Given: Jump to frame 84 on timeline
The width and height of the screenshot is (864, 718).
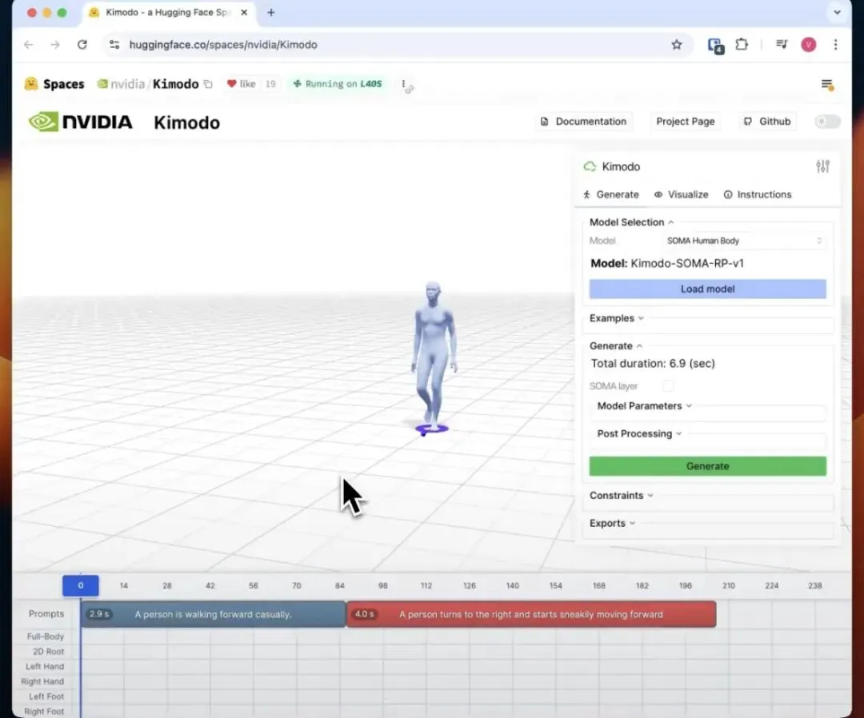Looking at the screenshot, I should (339, 585).
